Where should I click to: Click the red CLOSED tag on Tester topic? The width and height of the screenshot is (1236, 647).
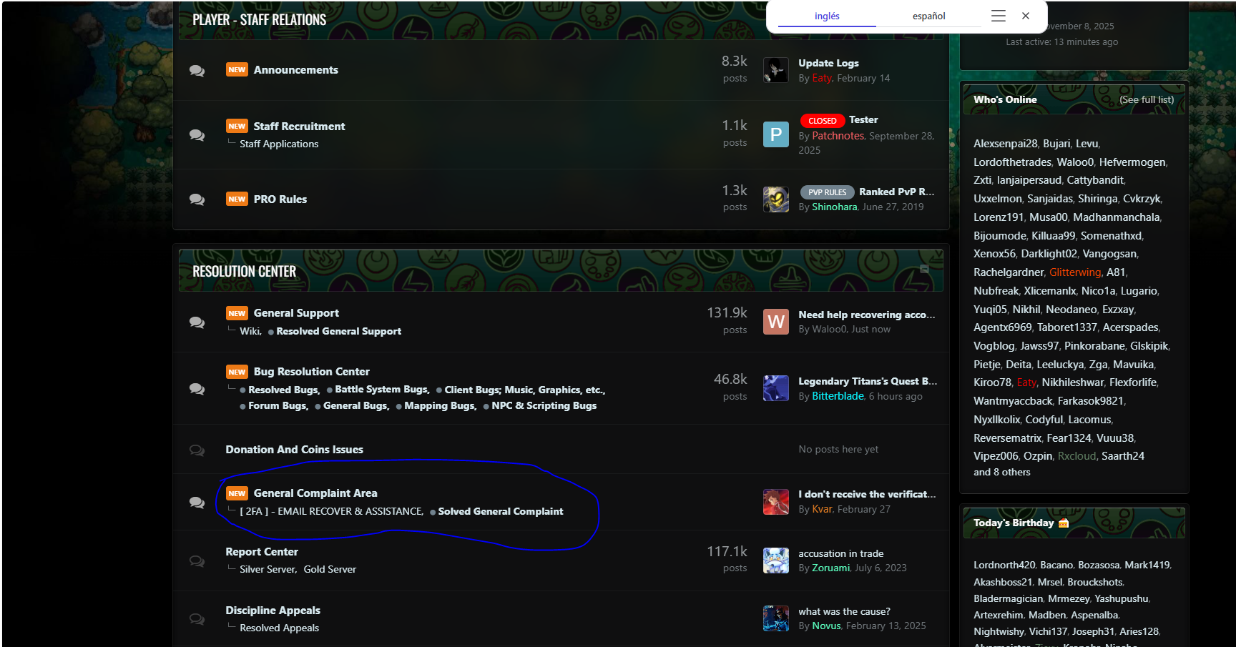pos(822,121)
